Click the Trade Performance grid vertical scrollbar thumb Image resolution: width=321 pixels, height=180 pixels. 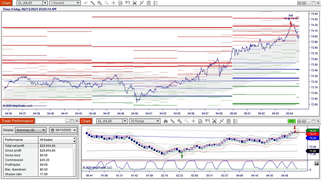point(74,147)
